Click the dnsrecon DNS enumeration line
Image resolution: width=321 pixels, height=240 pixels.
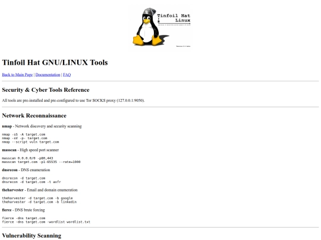click(x=26, y=170)
